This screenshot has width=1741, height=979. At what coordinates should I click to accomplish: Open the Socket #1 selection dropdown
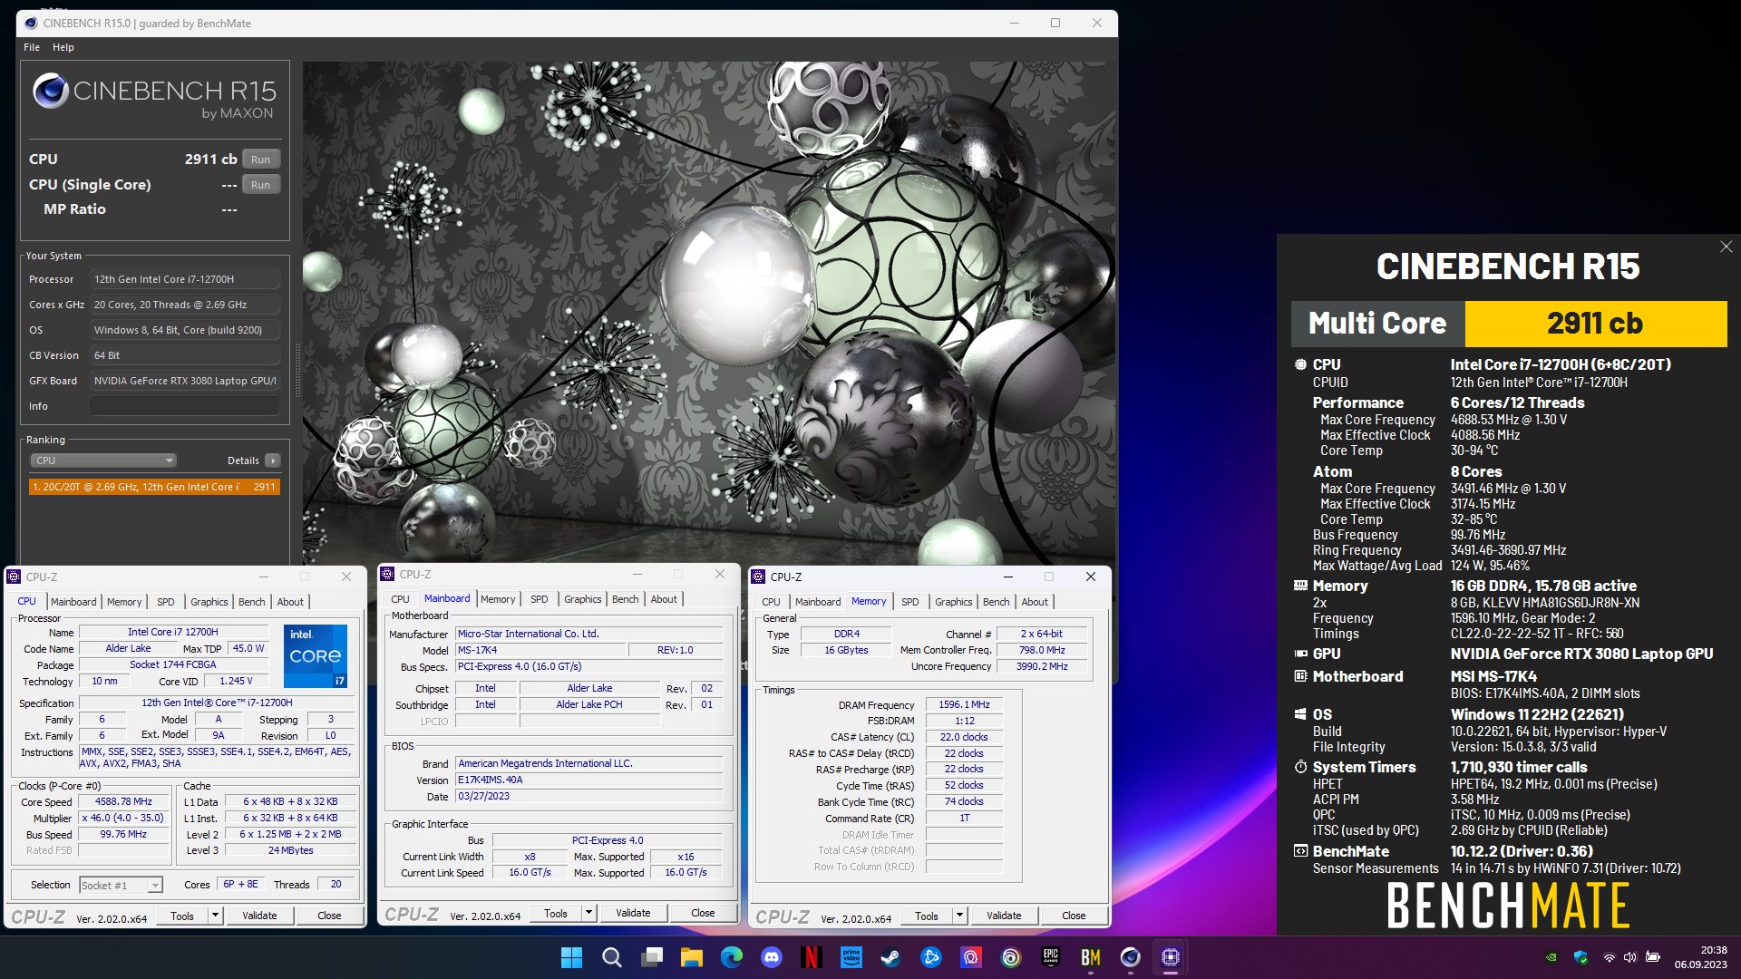[x=121, y=886]
